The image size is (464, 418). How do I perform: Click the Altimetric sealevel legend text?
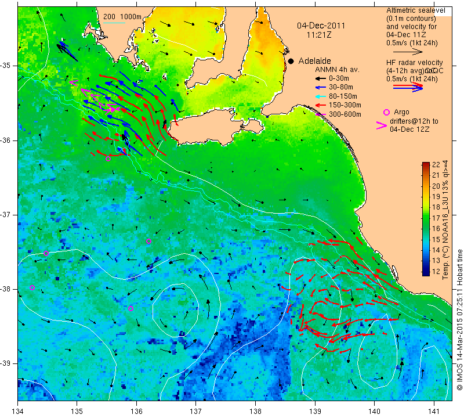[x=415, y=10]
